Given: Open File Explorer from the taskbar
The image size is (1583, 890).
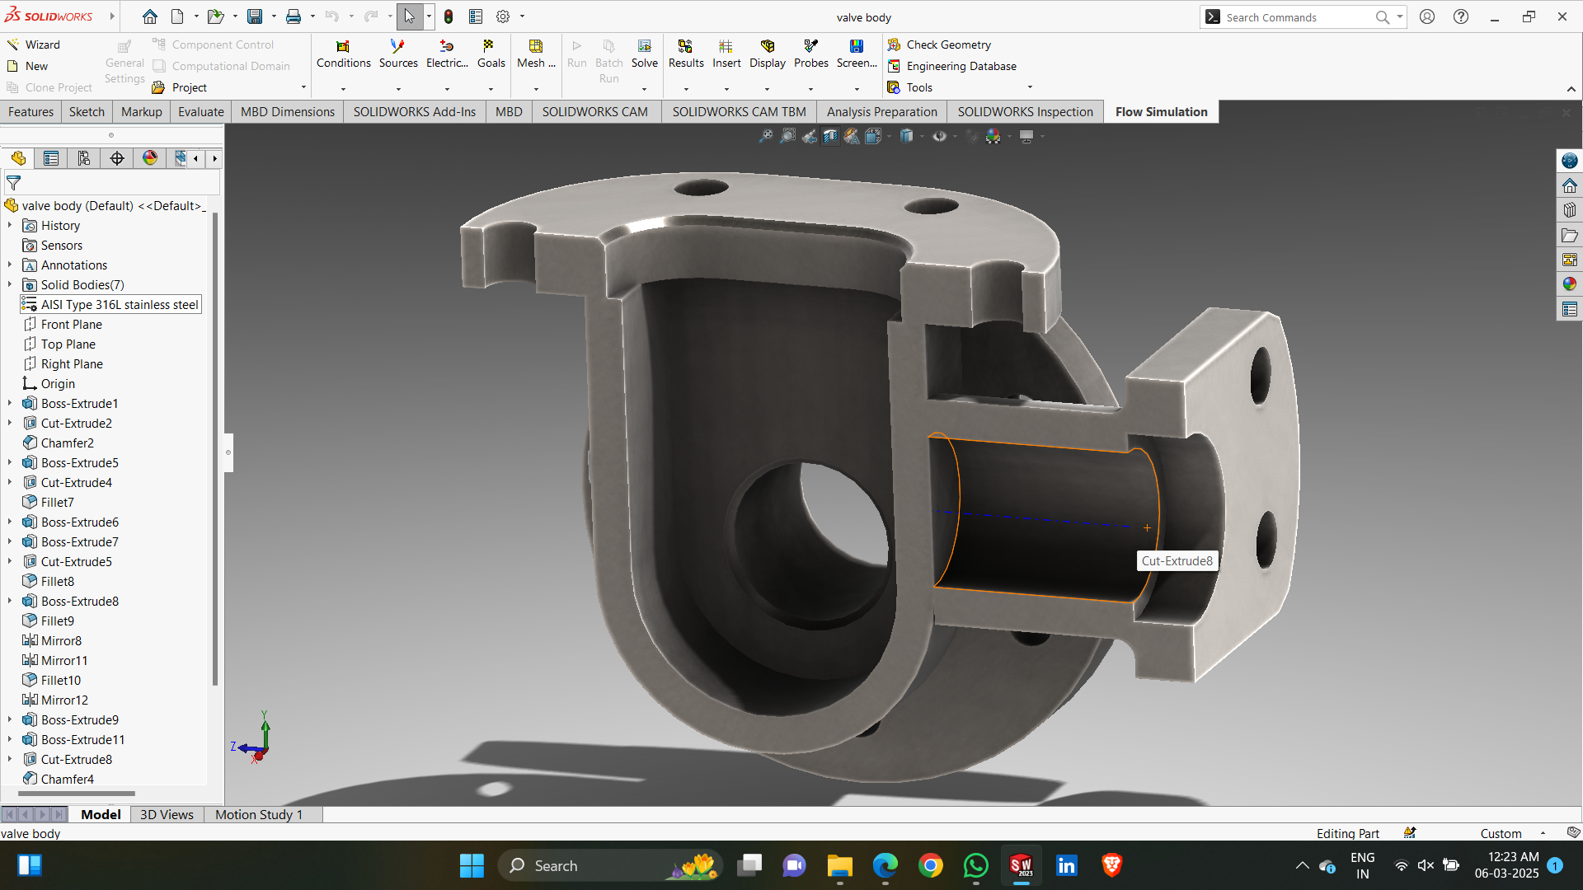Looking at the screenshot, I should pos(839,865).
